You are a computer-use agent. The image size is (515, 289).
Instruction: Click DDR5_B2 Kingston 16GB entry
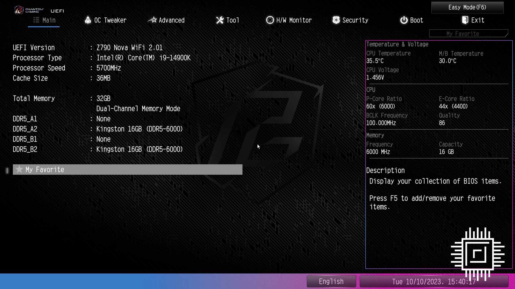[x=139, y=149]
